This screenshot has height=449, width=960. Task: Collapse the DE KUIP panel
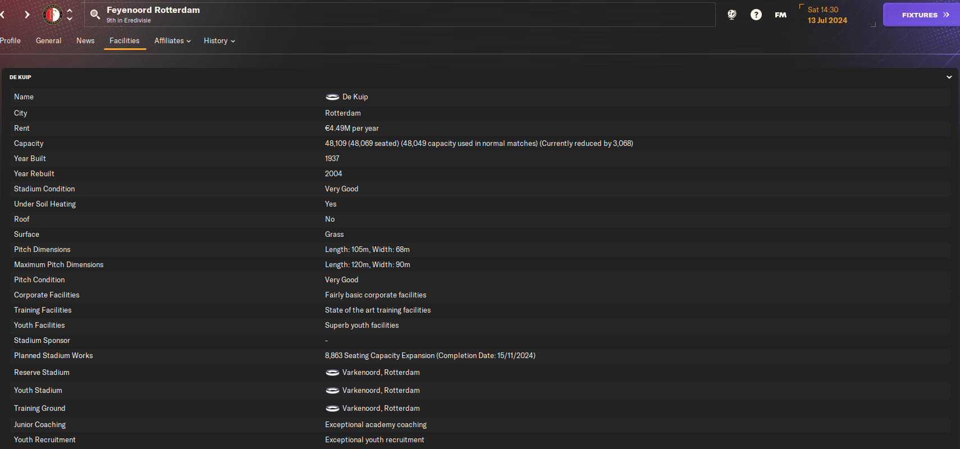[949, 77]
